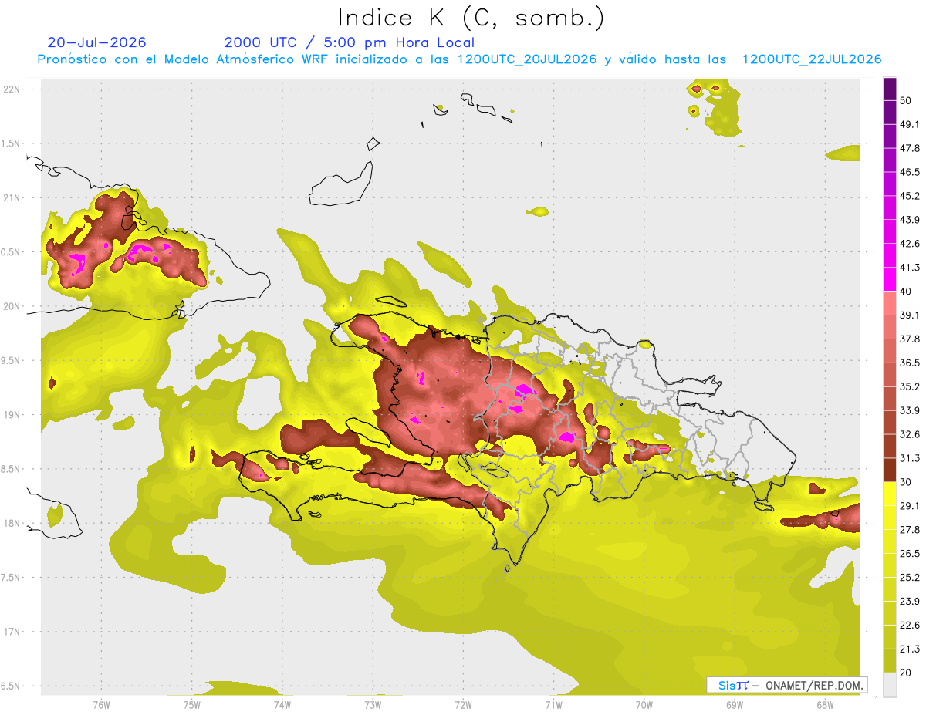Click the "6.5N" latitude label
This screenshot has width=926, height=715.
pos(12,686)
